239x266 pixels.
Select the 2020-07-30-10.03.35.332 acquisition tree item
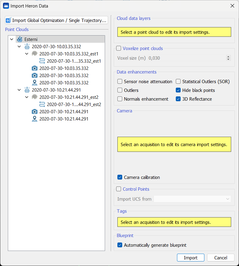coord(56,47)
